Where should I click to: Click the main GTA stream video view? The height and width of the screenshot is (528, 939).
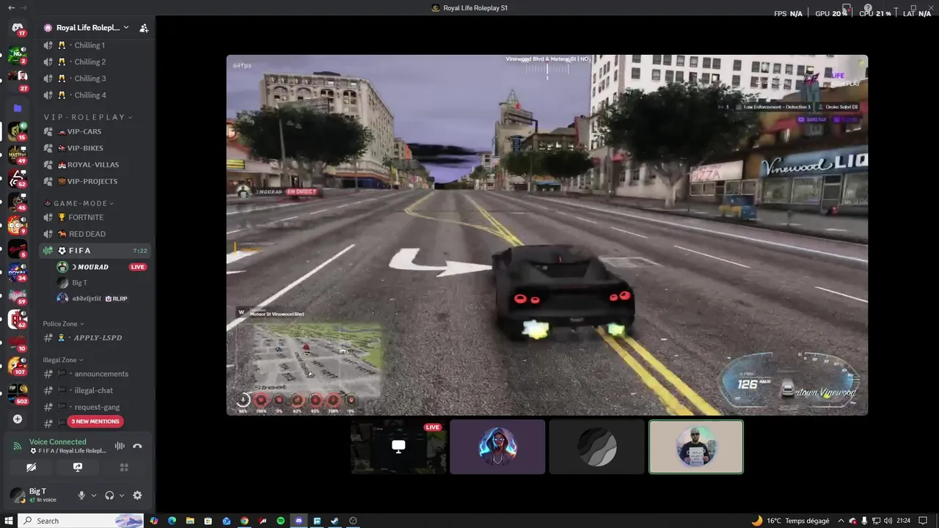(547, 235)
